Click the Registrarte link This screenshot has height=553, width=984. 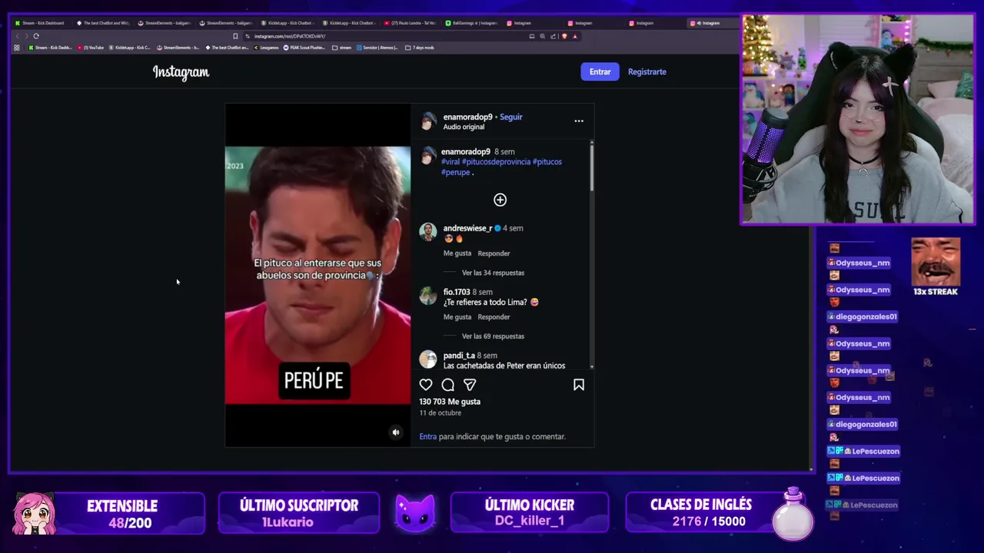[x=647, y=71]
